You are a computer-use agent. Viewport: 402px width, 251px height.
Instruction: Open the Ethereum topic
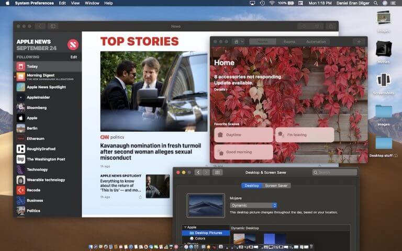[48, 139]
